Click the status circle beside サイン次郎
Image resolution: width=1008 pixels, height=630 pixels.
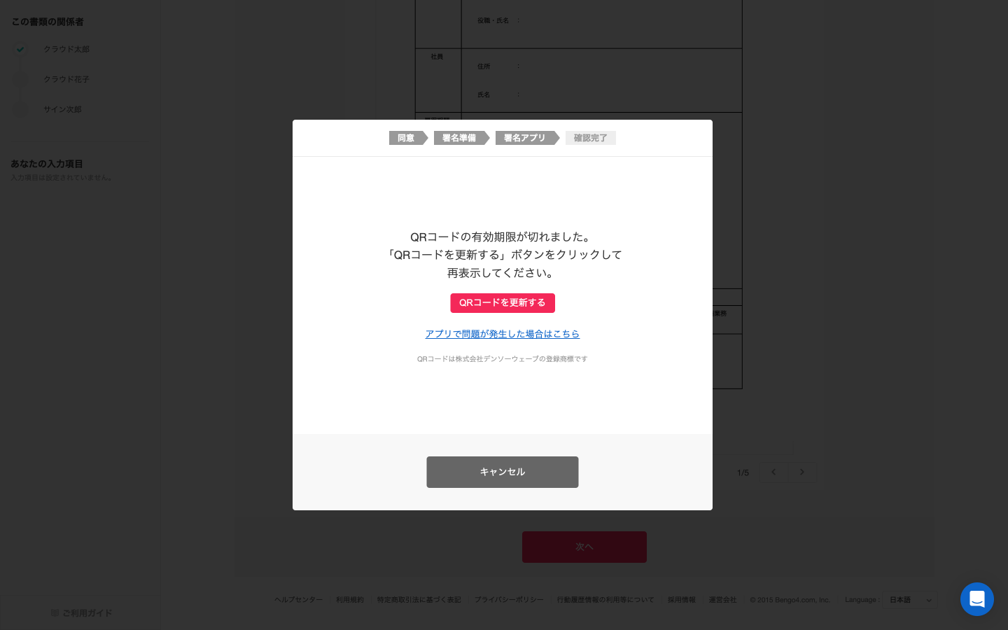click(x=20, y=109)
